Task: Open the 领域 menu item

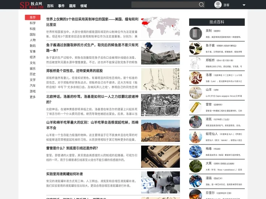Action: [x=83, y=6]
